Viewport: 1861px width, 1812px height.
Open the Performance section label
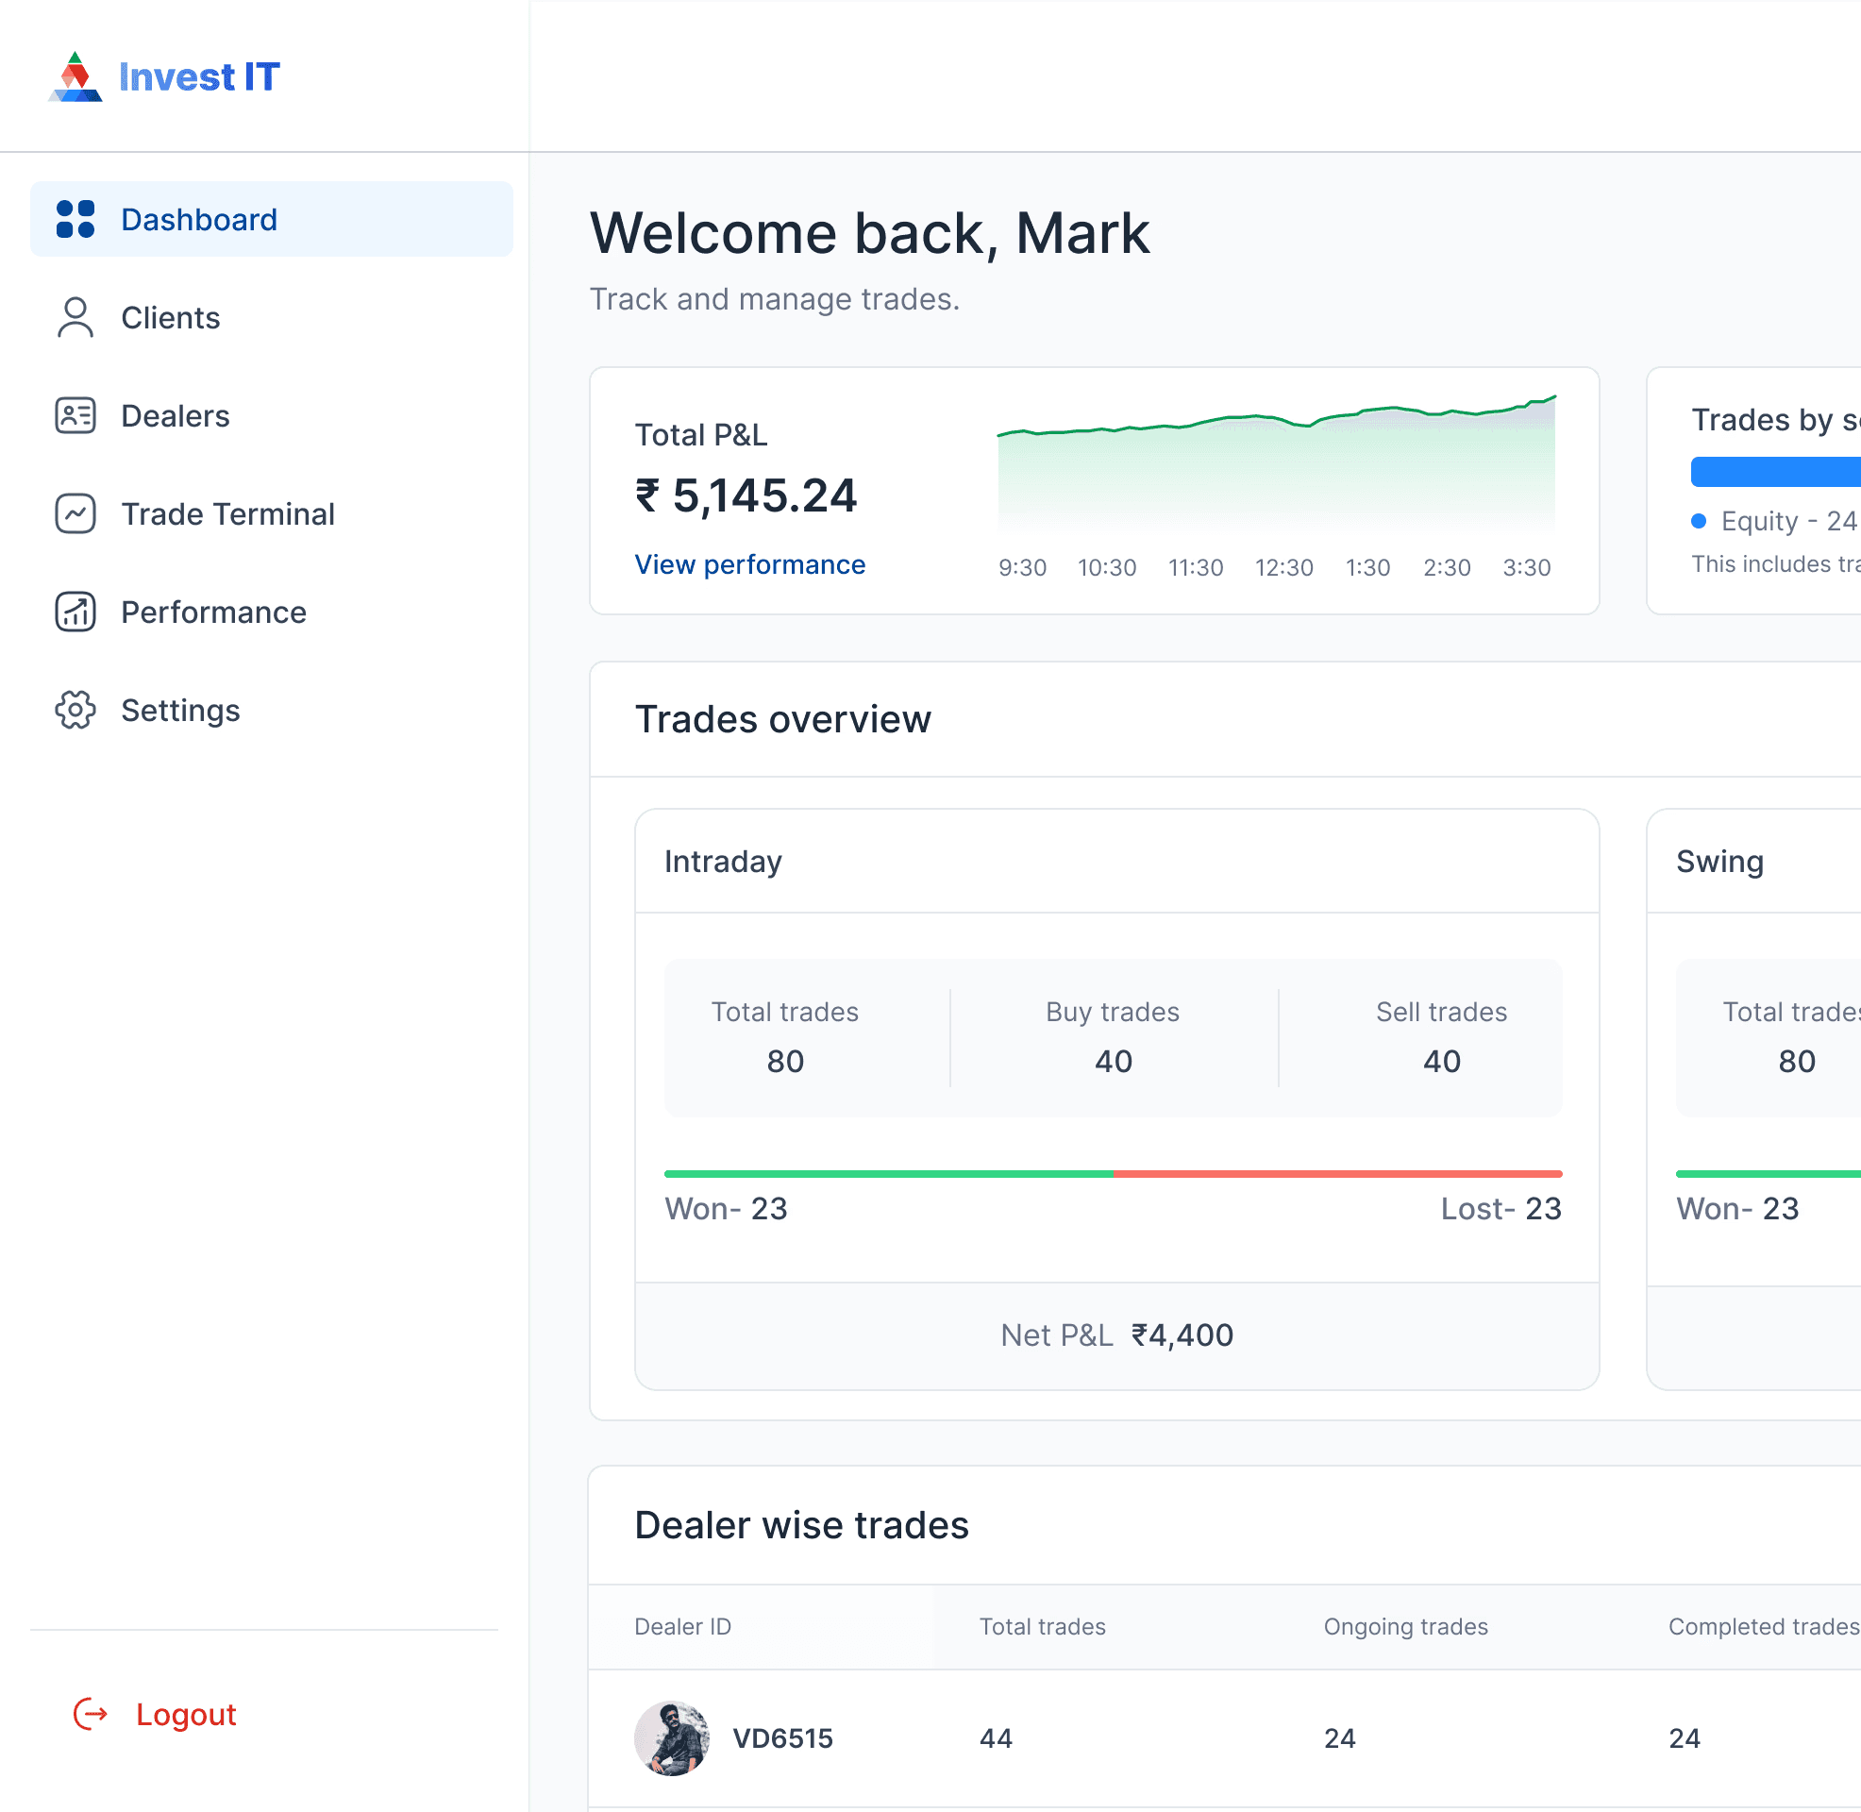click(x=213, y=612)
